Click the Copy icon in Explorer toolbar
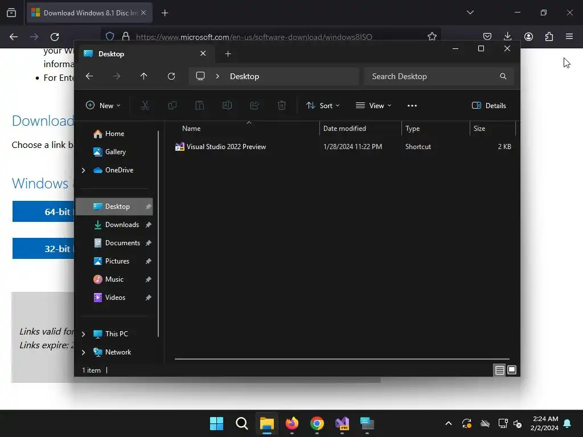 coord(172,105)
